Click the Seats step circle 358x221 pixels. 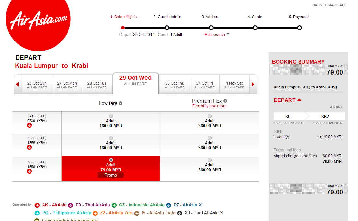tap(255, 28)
